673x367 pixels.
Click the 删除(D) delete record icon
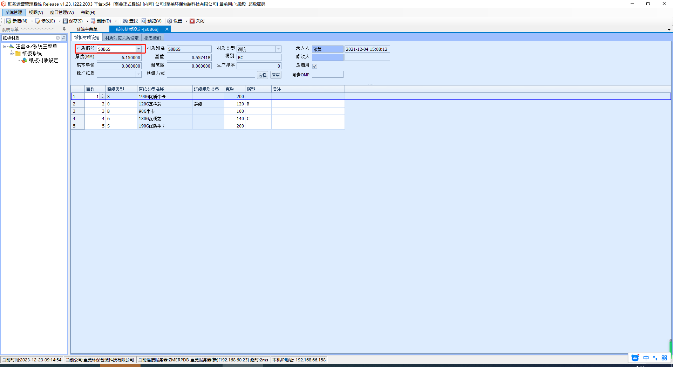click(93, 21)
